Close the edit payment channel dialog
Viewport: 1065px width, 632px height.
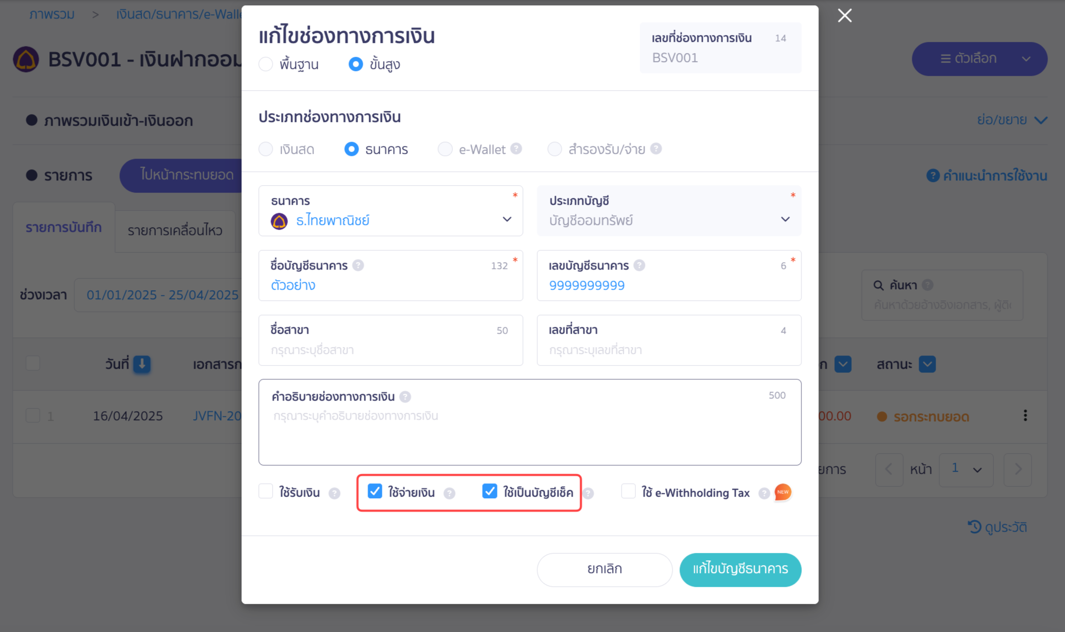844,15
